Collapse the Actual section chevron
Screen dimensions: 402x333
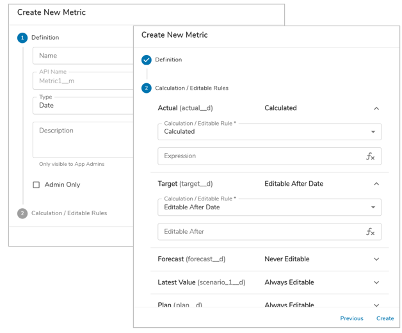tap(376, 109)
